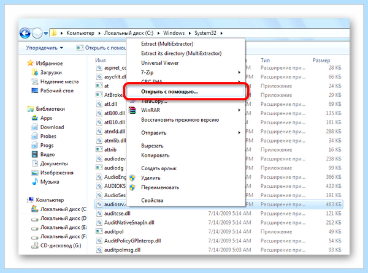This screenshot has height=273, width=368.
Task: Select the auditcse.dll file
Action: [117, 214]
